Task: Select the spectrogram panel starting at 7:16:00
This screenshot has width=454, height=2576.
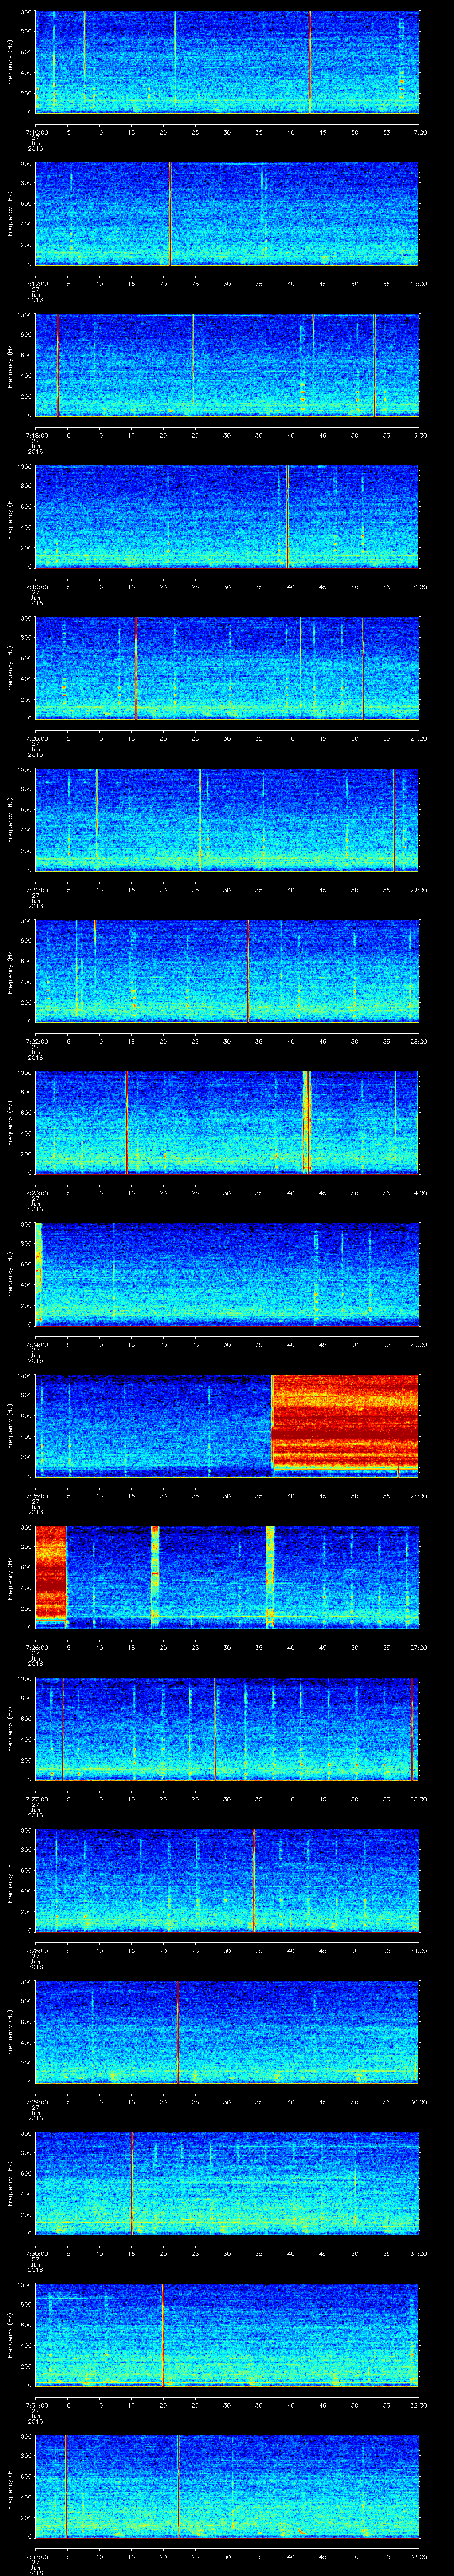Action: 227,62
